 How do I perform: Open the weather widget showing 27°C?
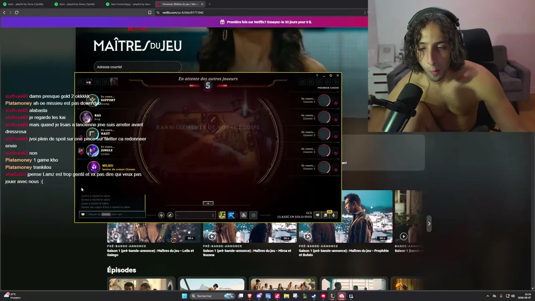coord(12,296)
